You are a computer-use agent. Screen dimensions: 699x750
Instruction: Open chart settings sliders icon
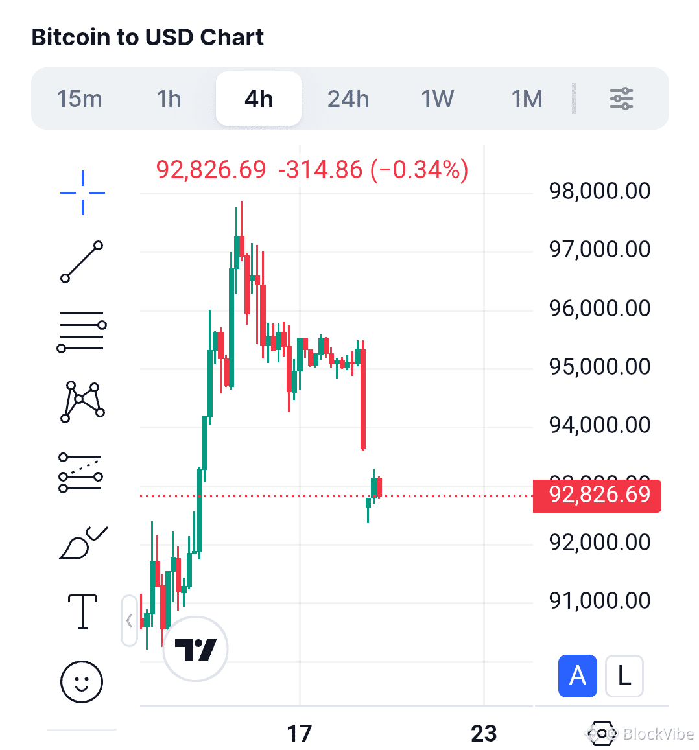pos(621,99)
